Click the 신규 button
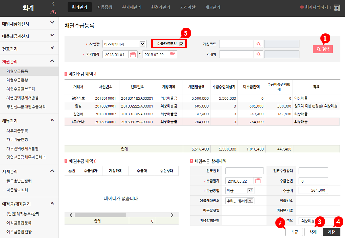The image size is (345, 238). pyautogui.click(x=294, y=232)
